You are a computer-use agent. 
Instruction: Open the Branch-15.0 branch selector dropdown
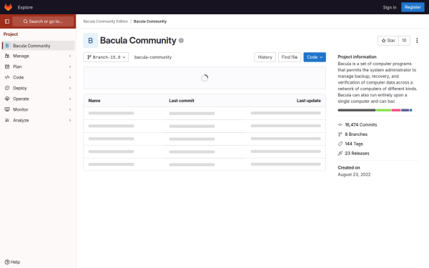pos(106,57)
